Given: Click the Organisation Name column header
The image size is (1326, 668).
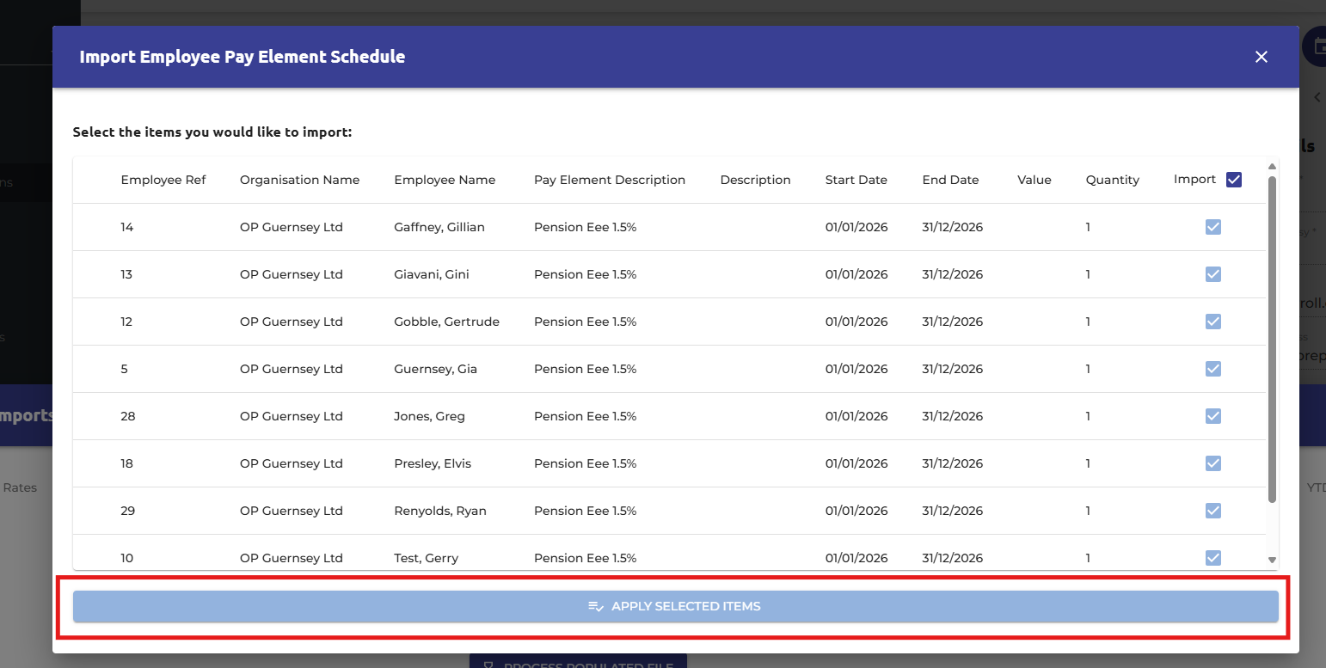Looking at the screenshot, I should (x=299, y=180).
